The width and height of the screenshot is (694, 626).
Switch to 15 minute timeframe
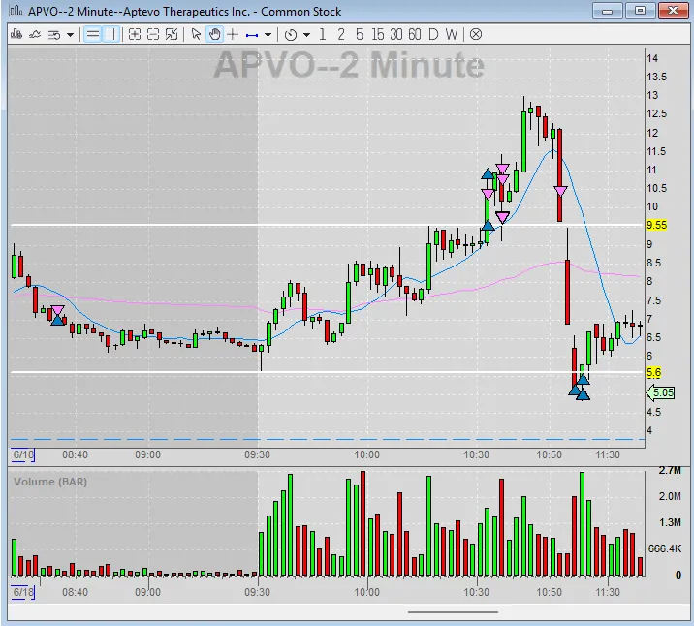click(378, 34)
